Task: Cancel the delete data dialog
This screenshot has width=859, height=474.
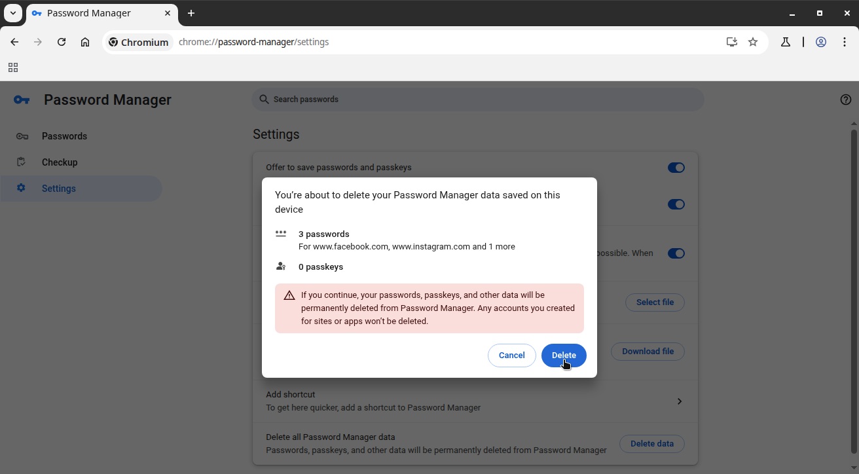Action: pyautogui.click(x=511, y=355)
